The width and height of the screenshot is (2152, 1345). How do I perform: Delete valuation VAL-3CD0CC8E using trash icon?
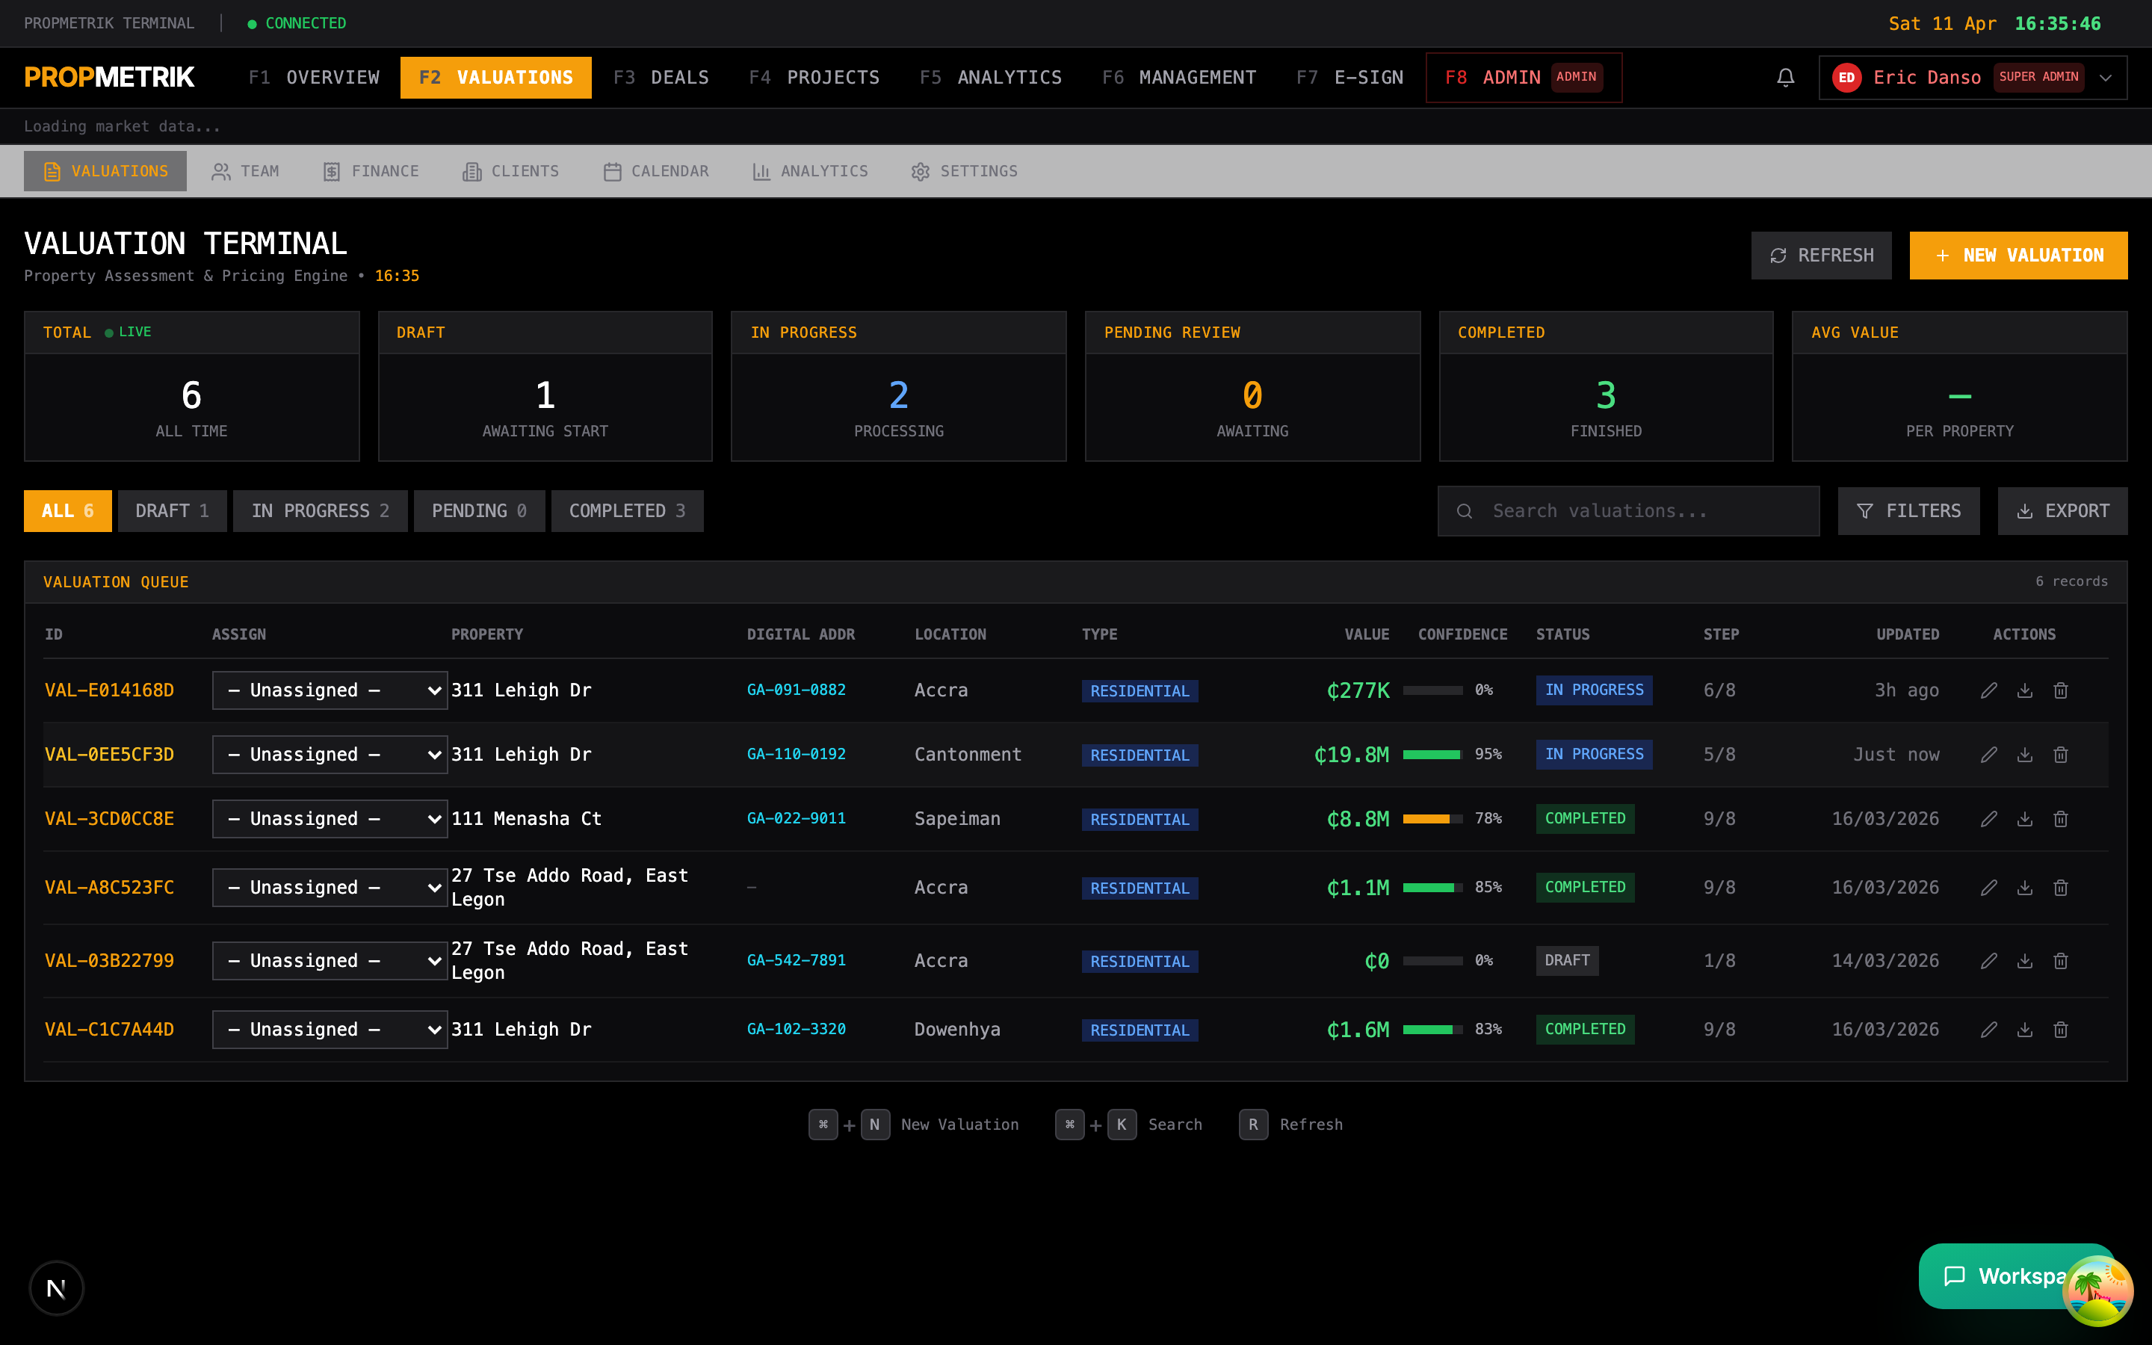[x=2059, y=818]
